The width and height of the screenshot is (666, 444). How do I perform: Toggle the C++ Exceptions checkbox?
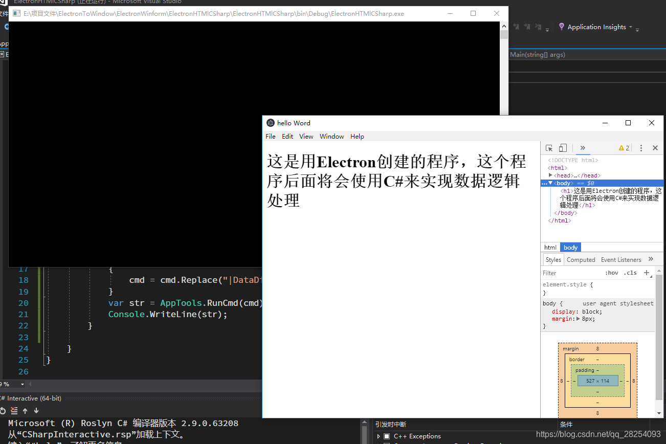387,436
